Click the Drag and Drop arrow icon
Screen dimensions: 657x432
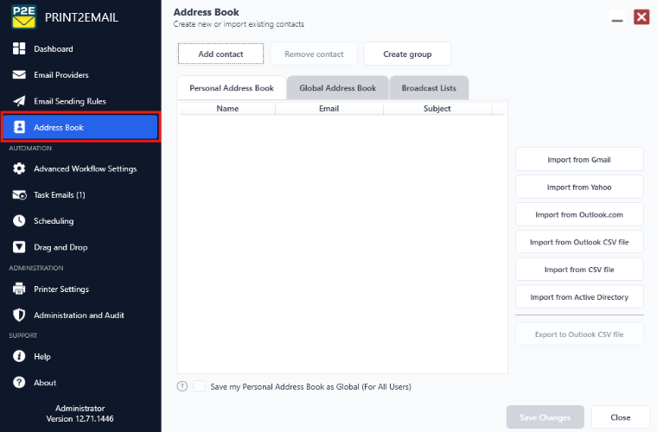click(19, 247)
